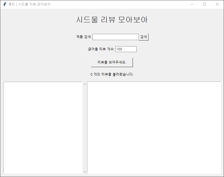
Task: Click the 리뷰를 보여주세요. button
Action: tap(112, 62)
